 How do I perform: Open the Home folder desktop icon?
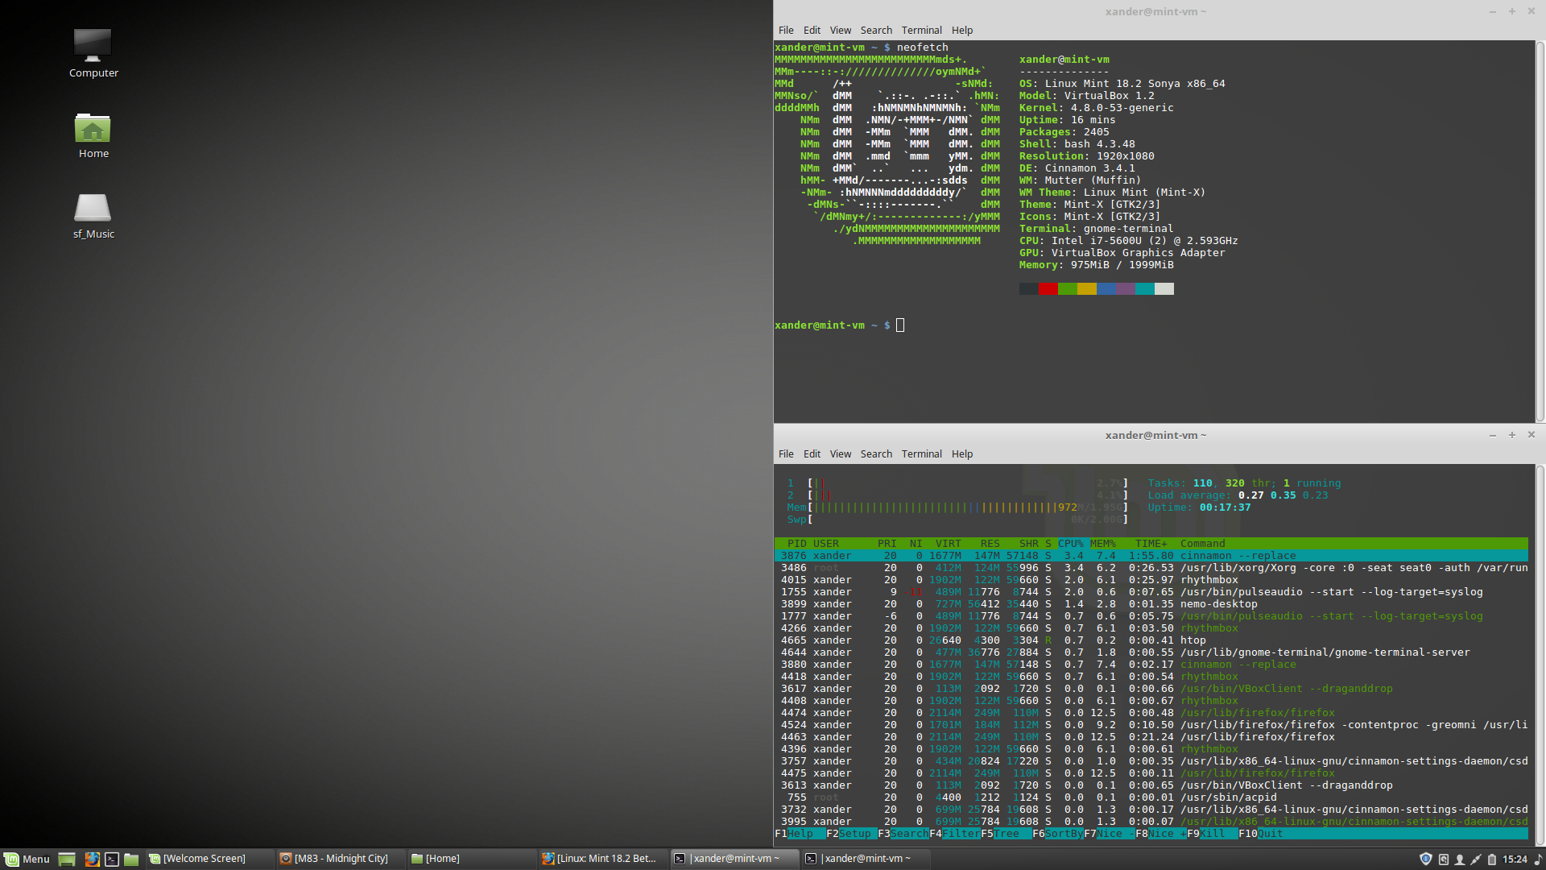coord(93,130)
